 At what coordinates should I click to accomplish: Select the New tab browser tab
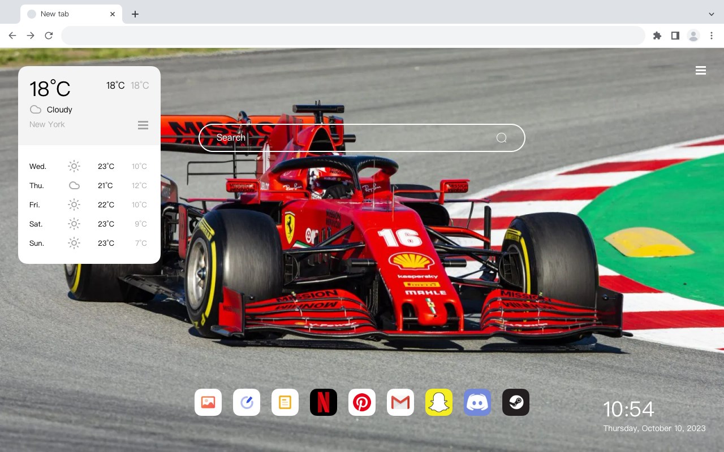tap(71, 14)
